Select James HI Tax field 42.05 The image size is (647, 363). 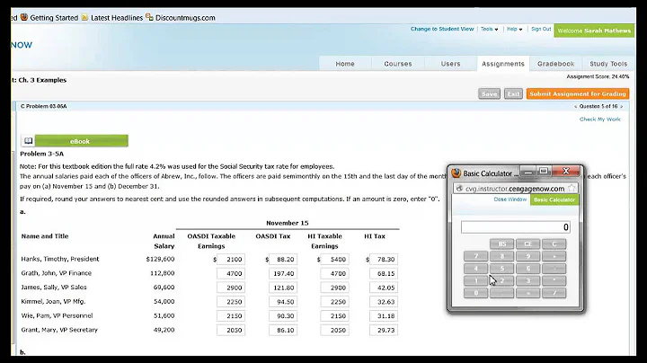(x=384, y=288)
